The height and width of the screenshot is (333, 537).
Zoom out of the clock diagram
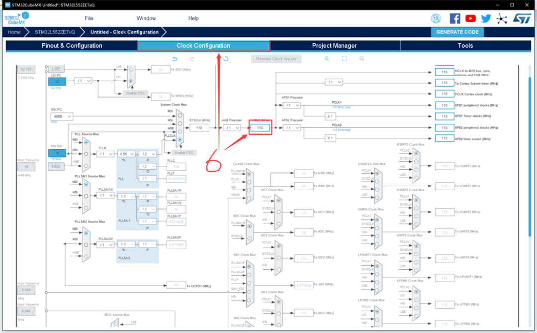point(362,59)
